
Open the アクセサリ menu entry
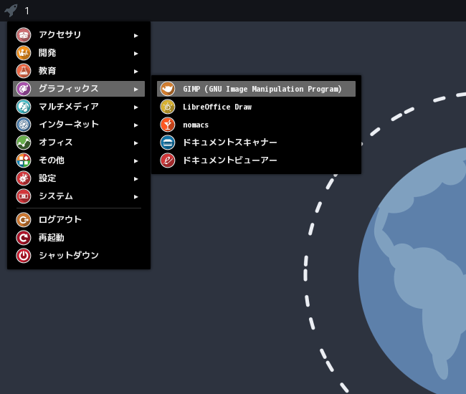pos(79,35)
